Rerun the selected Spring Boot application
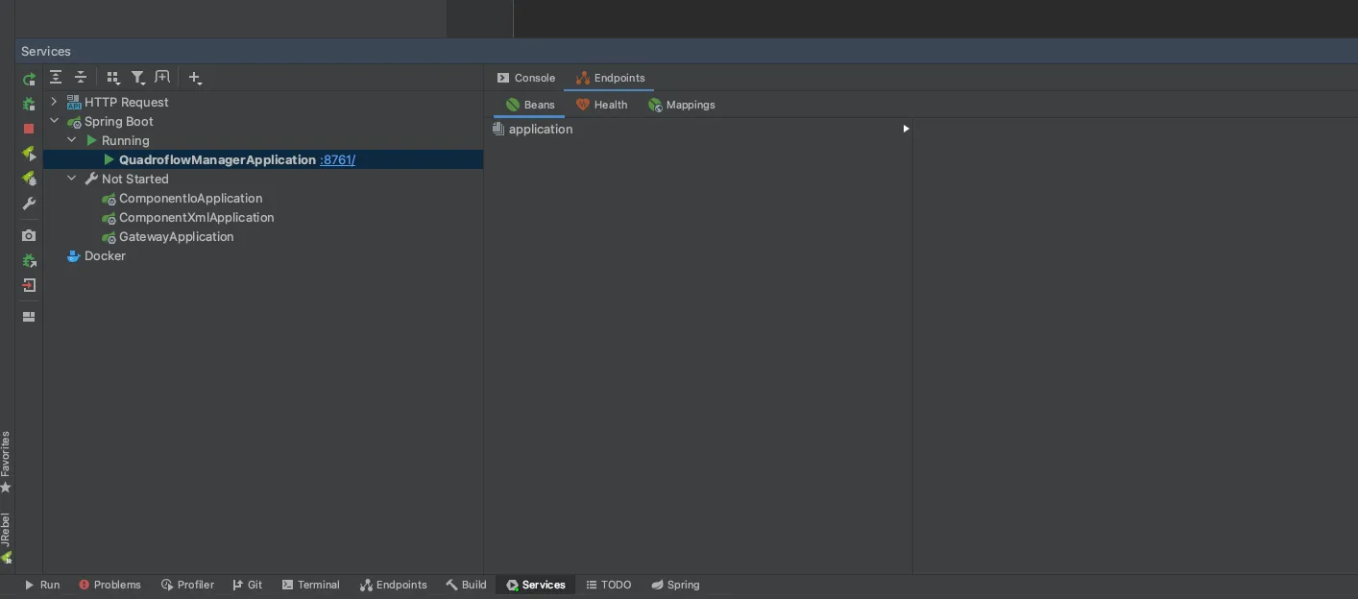The image size is (1358, 599). click(28, 78)
